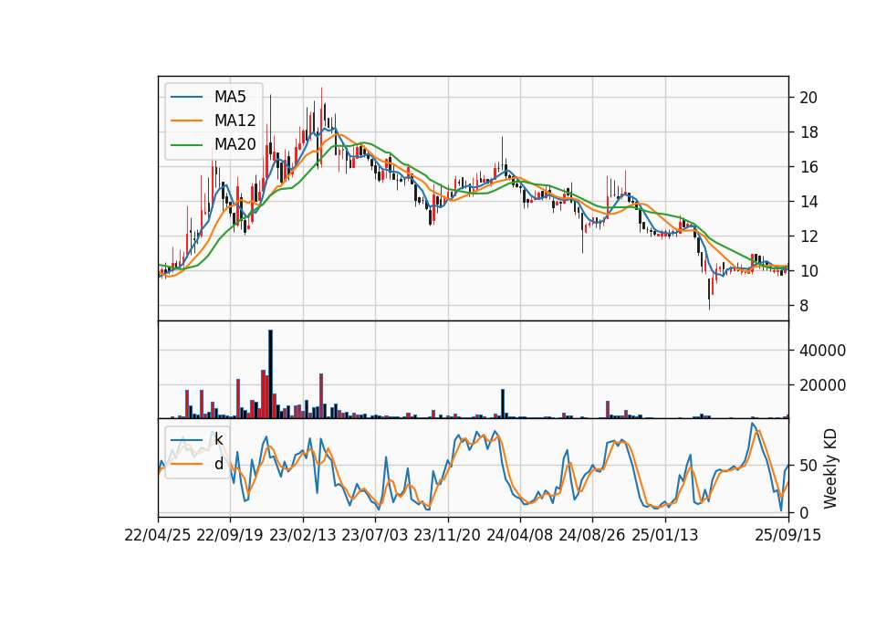Image resolution: width=876 pixels, height=630 pixels.
Task: Click the KD axis value 50
Action: pos(808,465)
